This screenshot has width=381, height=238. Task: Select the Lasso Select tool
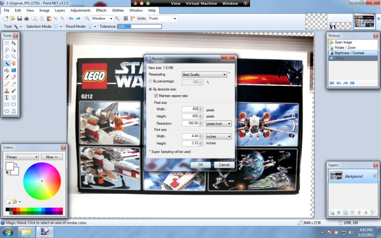(x=7, y=50)
